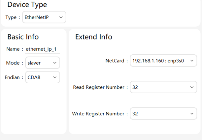202x140 pixels.
Task: Edit the Name field ethernet_ip_1
Action: 43,49
